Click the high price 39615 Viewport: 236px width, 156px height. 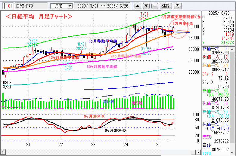click(x=229, y=22)
